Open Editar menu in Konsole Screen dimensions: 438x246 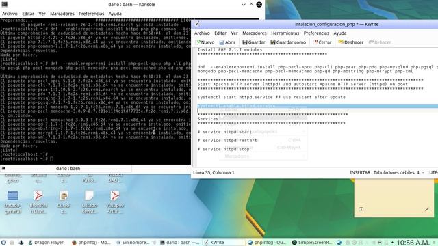point(28,14)
